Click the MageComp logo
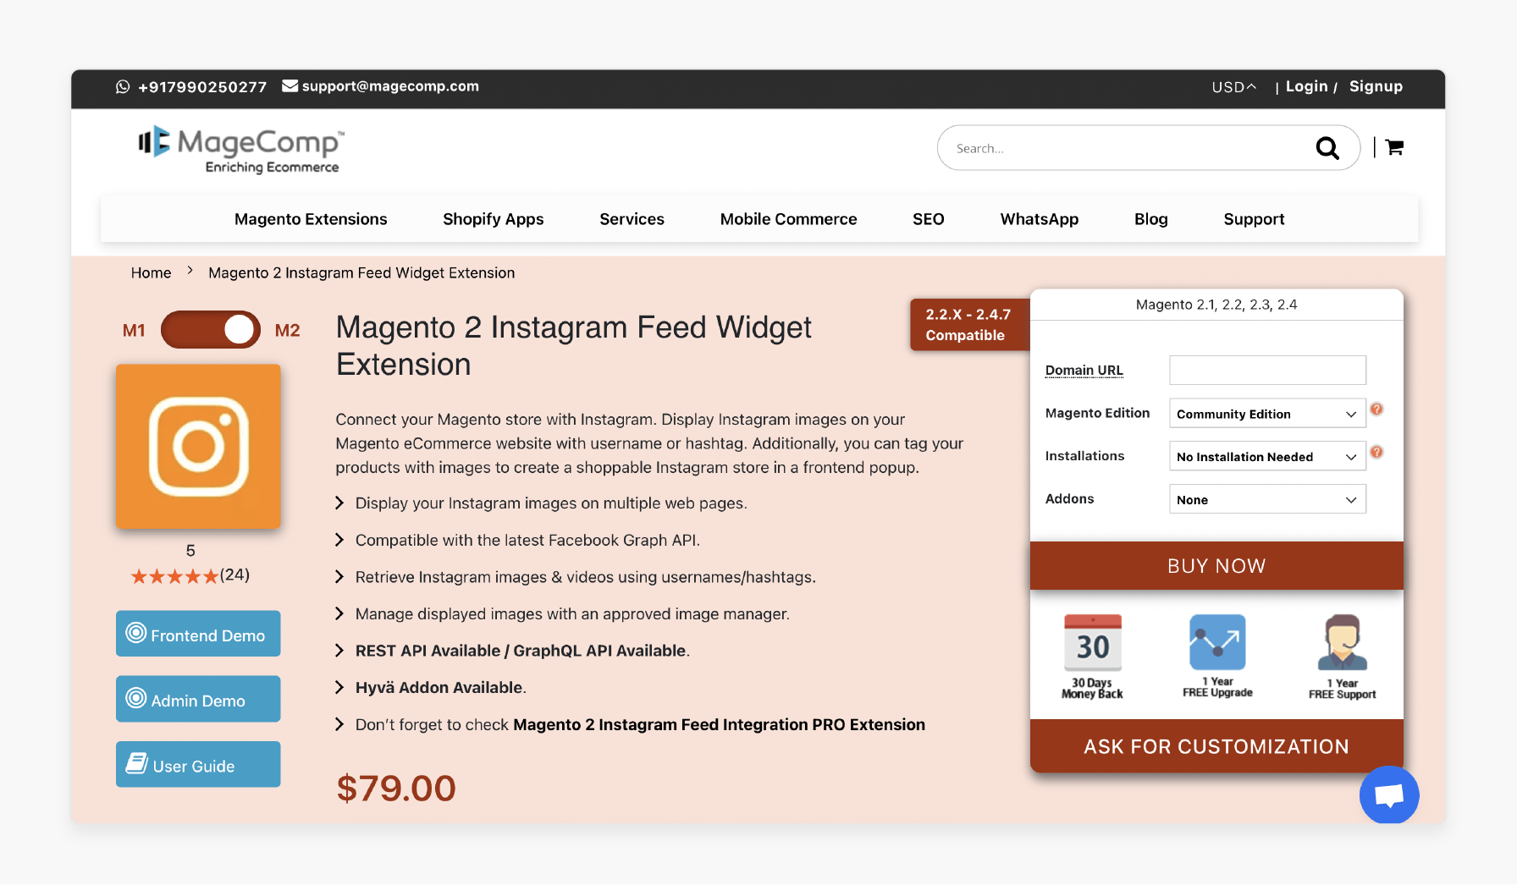The height and width of the screenshot is (885, 1517). point(240,151)
